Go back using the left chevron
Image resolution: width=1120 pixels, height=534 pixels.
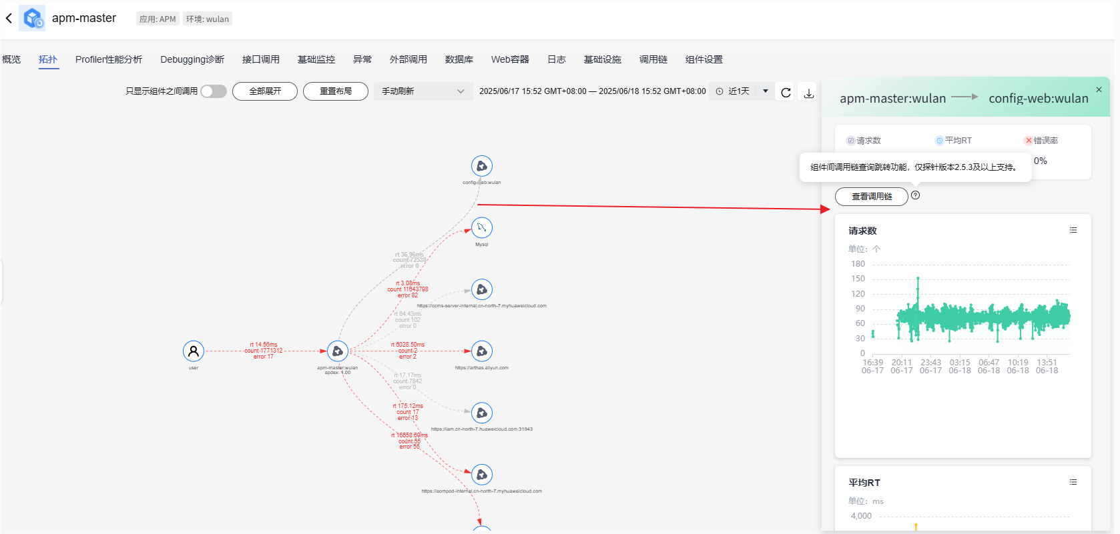click(9, 19)
